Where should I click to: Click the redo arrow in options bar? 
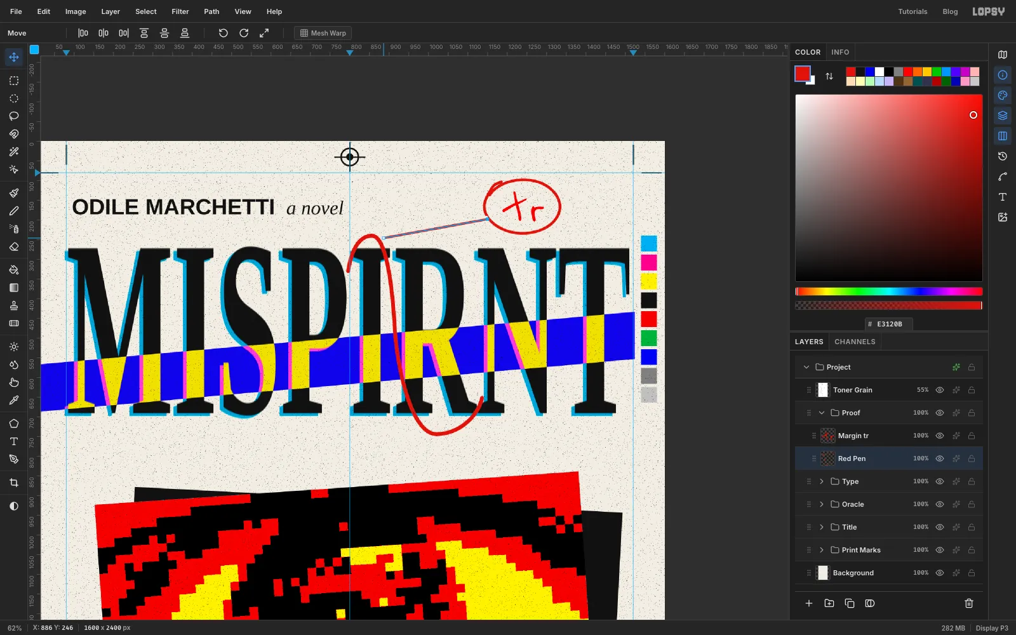(x=244, y=33)
